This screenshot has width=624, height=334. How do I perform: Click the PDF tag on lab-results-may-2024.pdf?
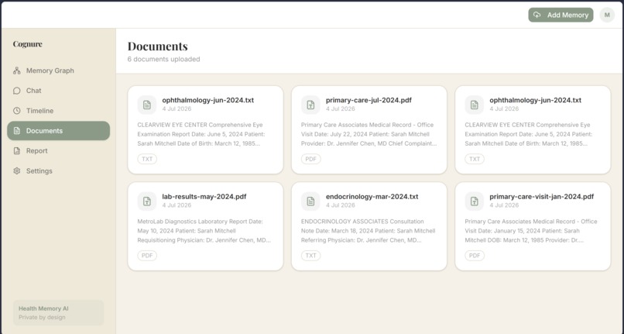point(147,256)
